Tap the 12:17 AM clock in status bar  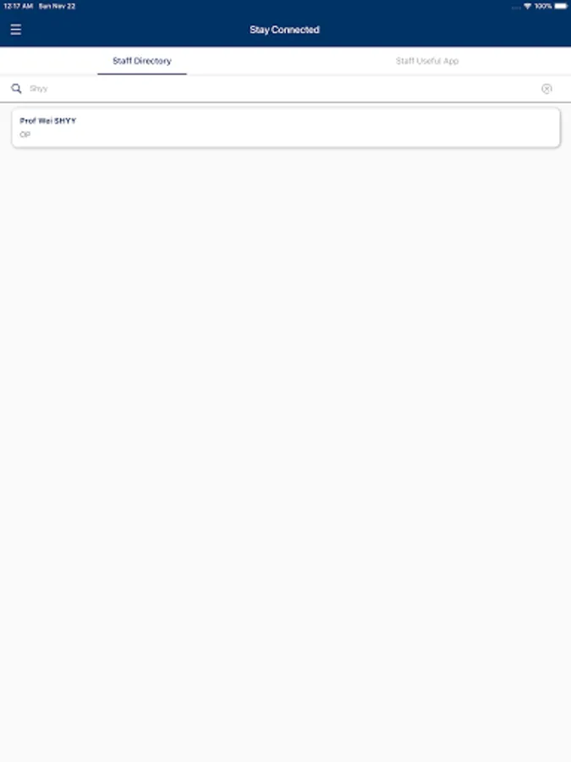18,6
